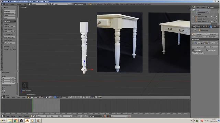Viewport: 220px width, 123px height.
Task: Toggle the X constraint axis checkbox
Action: point(2,88)
